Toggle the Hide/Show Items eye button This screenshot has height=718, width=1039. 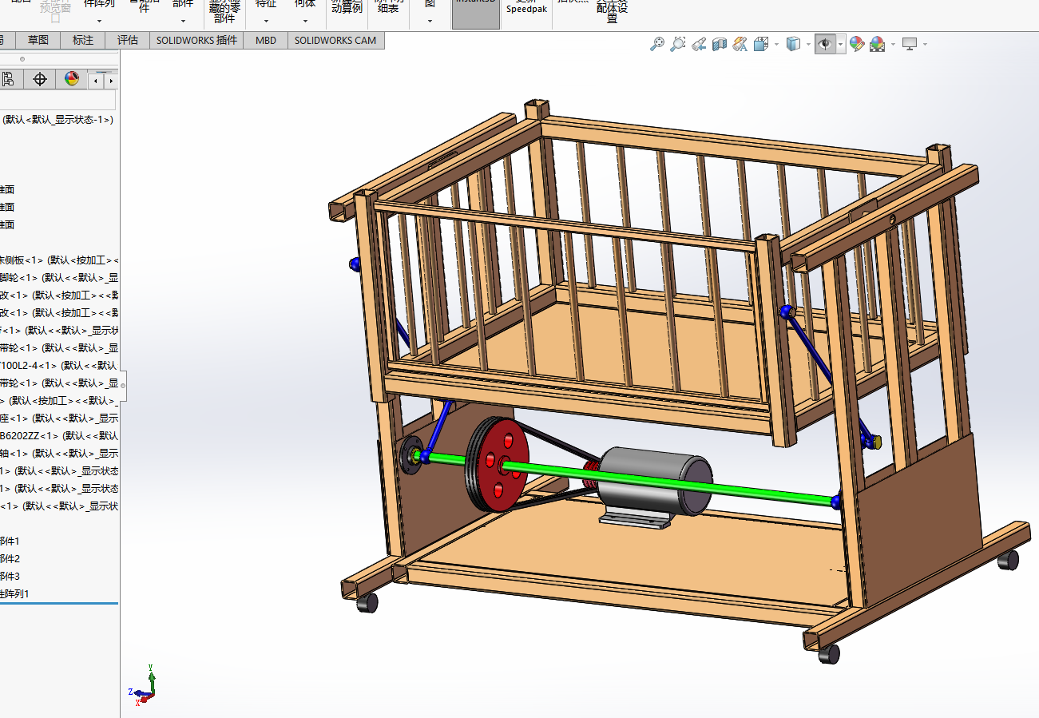coord(825,45)
